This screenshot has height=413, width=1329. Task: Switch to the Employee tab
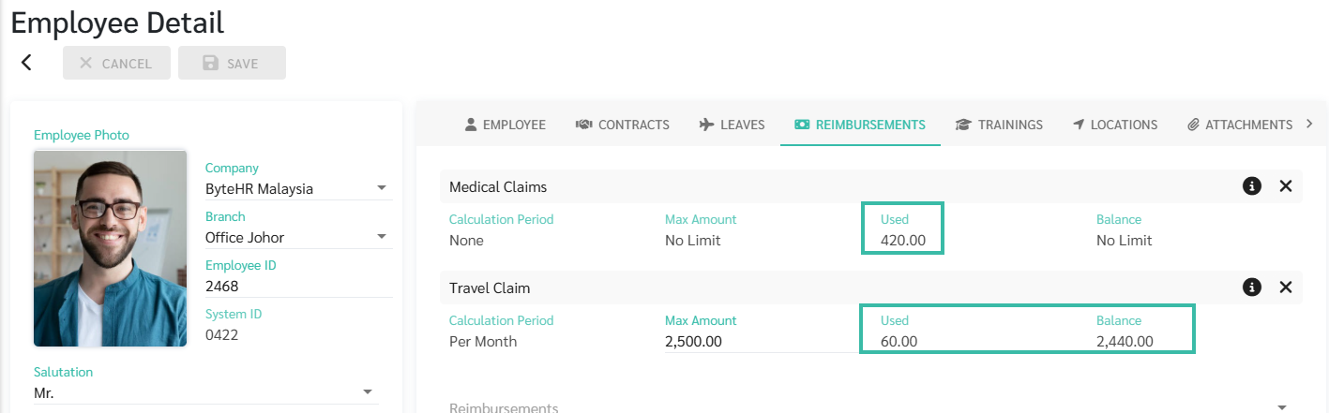coord(505,125)
